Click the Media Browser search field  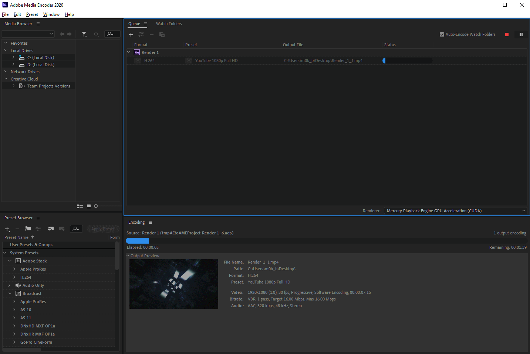point(112,34)
